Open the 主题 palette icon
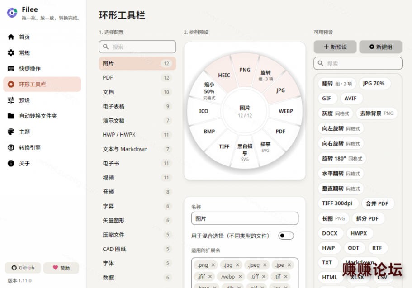This screenshot has width=412, height=288. 11,132
